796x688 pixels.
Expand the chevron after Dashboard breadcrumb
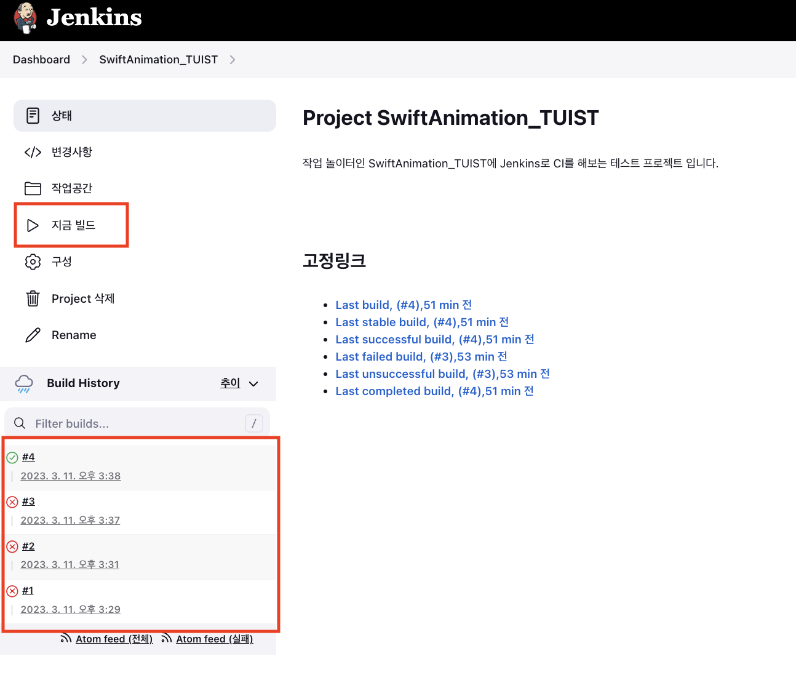pos(84,60)
